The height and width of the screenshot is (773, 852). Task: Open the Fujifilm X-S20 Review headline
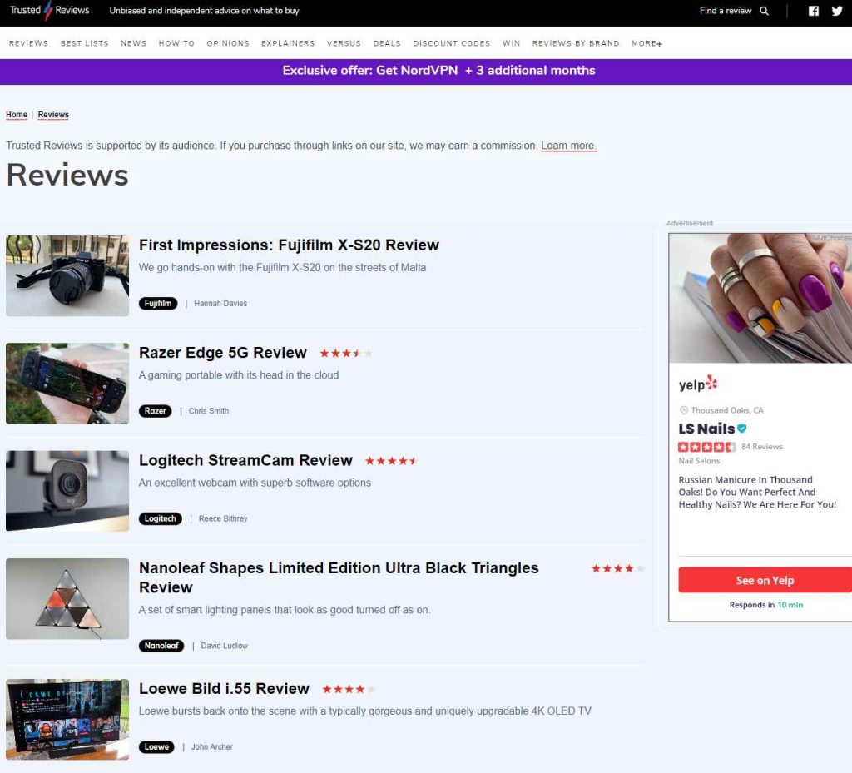pos(289,245)
